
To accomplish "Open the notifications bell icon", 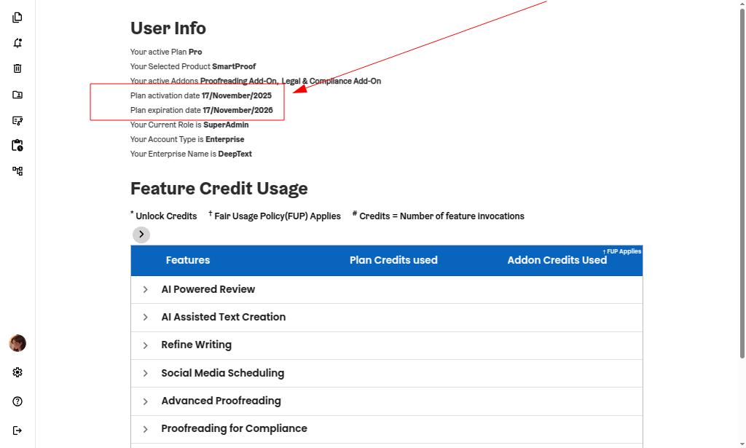I will point(17,43).
